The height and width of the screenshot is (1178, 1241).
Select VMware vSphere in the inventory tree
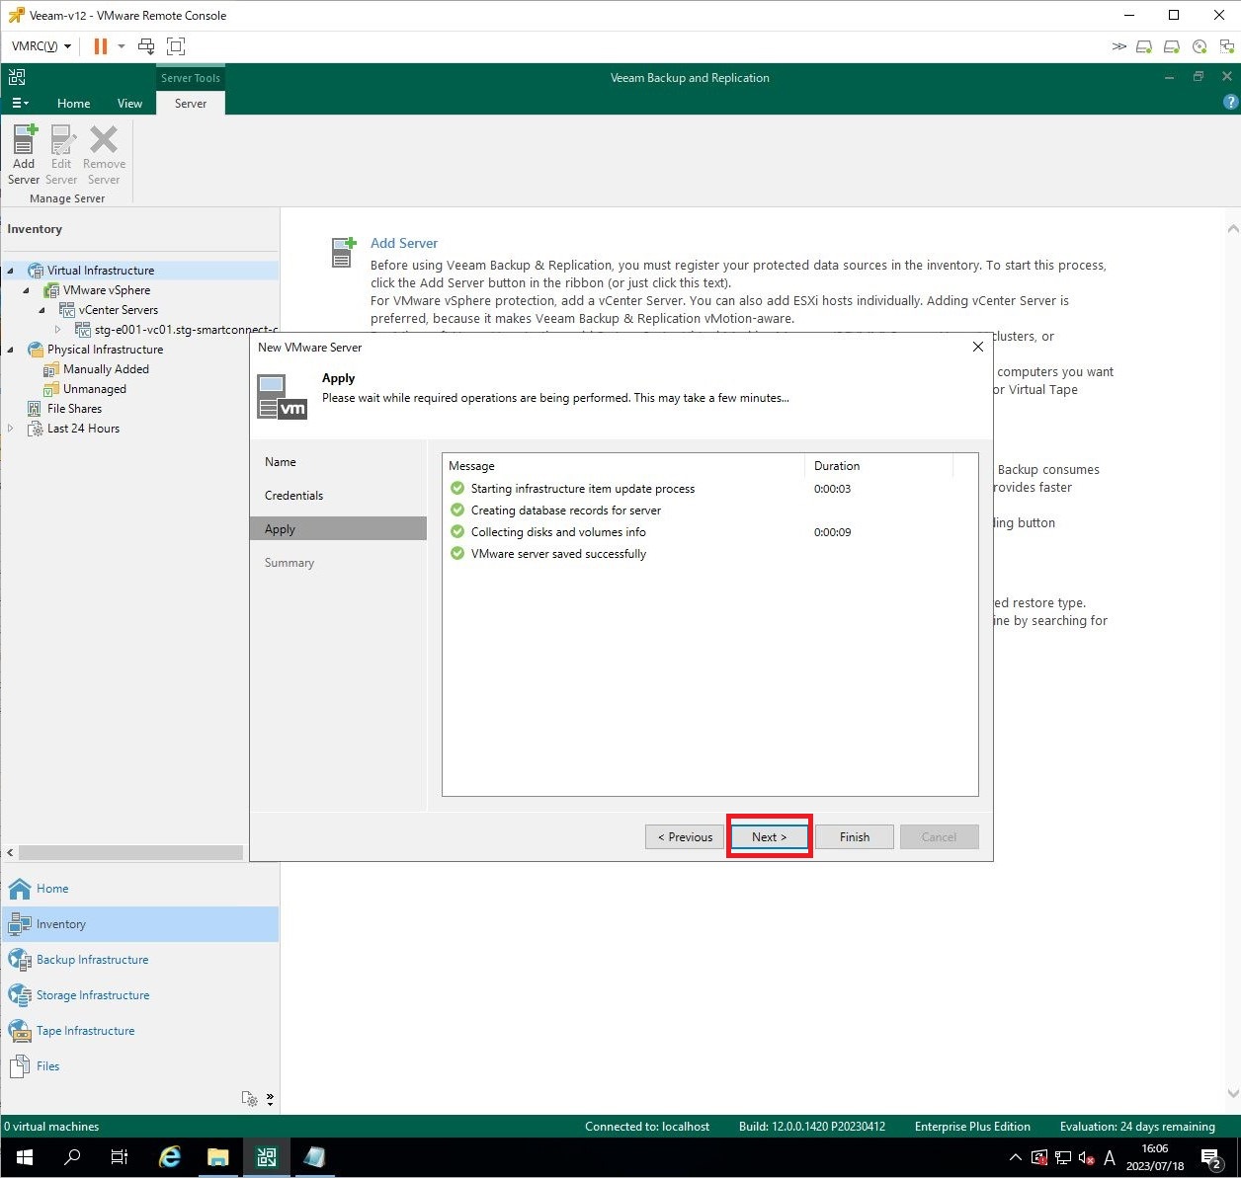click(107, 290)
